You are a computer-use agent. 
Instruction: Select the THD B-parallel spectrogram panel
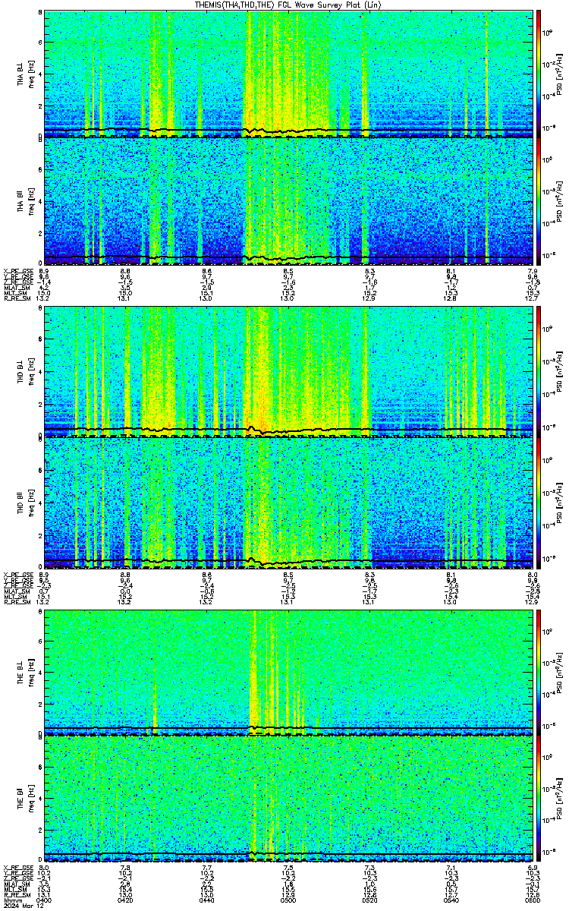pyautogui.click(x=288, y=503)
